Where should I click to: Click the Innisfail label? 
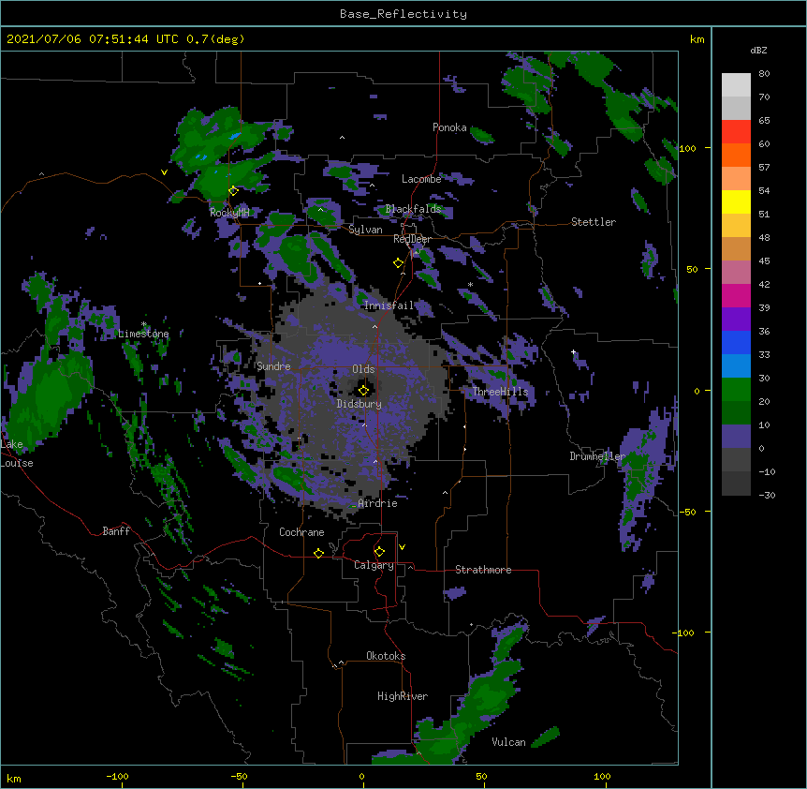click(x=389, y=305)
